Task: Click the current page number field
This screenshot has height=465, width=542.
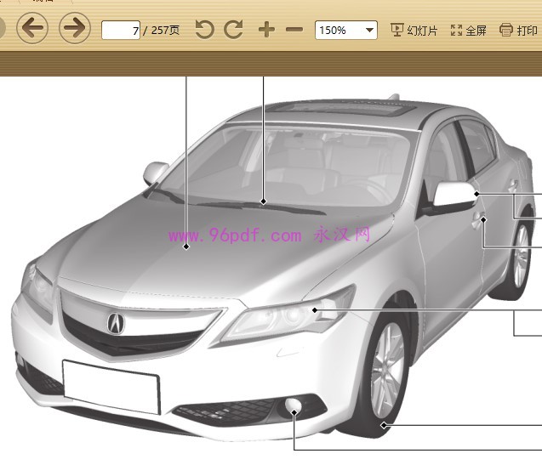Action: point(121,31)
